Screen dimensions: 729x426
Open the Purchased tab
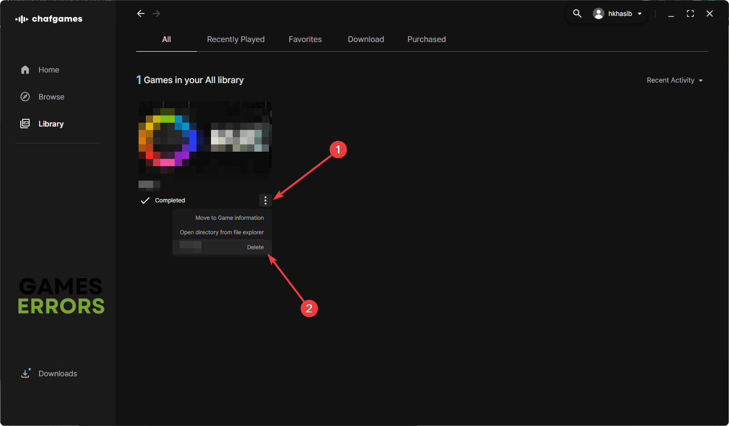click(x=426, y=40)
